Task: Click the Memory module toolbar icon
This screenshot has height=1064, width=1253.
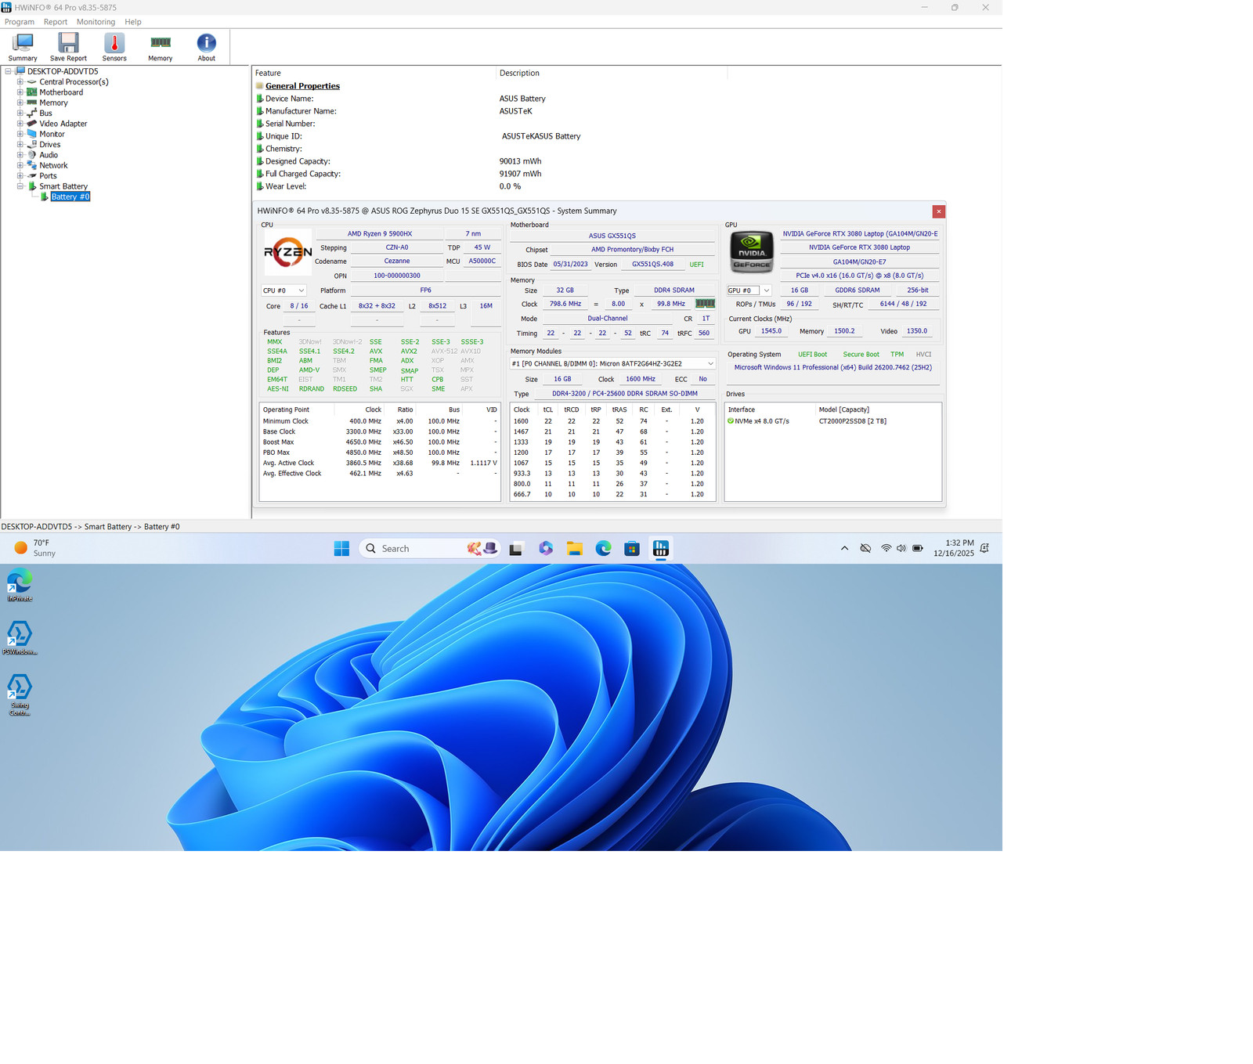Action: tap(160, 47)
